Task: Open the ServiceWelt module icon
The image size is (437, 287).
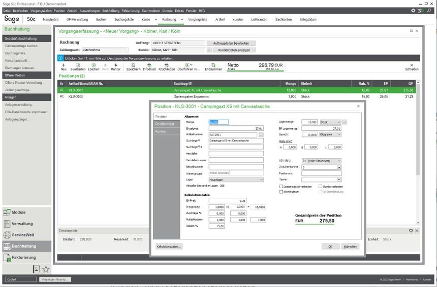Action: click(x=8, y=235)
